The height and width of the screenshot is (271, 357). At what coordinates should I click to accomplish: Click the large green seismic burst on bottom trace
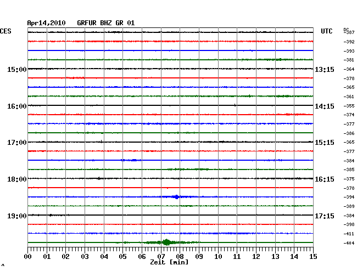coord(166,242)
